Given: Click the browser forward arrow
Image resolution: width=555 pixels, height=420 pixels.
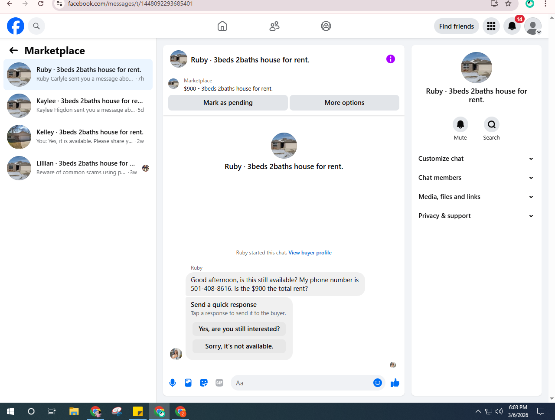Looking at the screenshot, I should (25, 3).
